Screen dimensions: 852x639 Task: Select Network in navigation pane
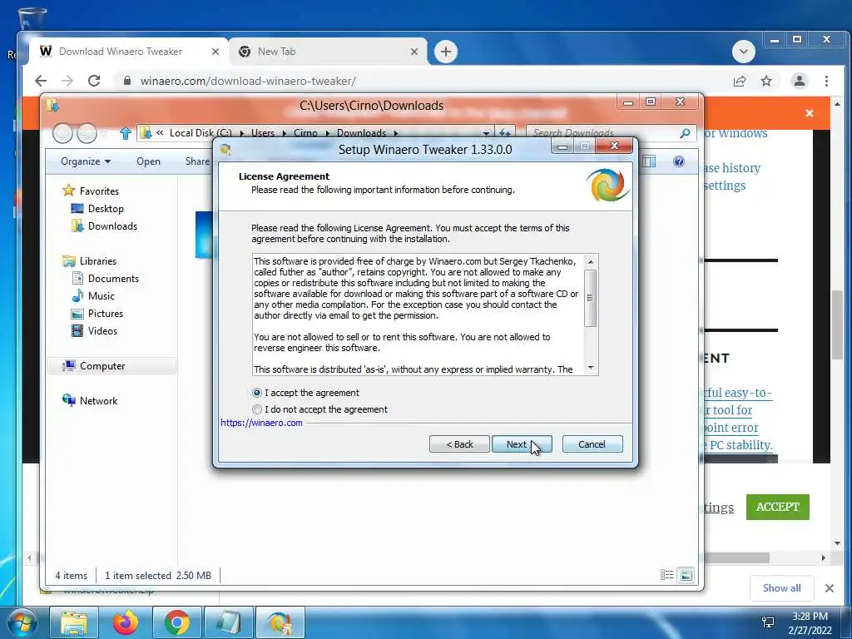tap(98, 400)
